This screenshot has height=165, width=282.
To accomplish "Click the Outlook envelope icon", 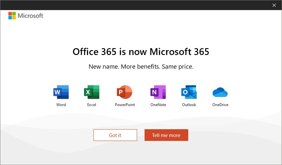I will click(189, 92).
